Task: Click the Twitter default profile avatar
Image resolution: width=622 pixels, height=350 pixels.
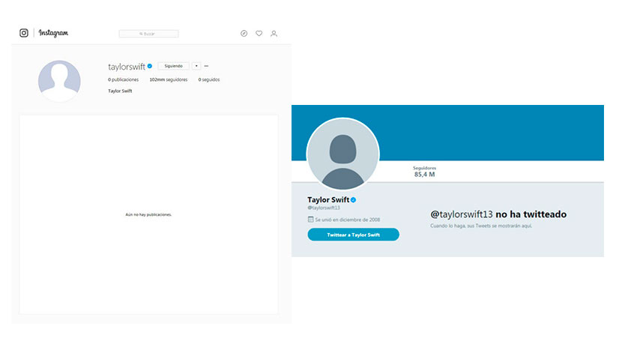Action: point(343,154)
